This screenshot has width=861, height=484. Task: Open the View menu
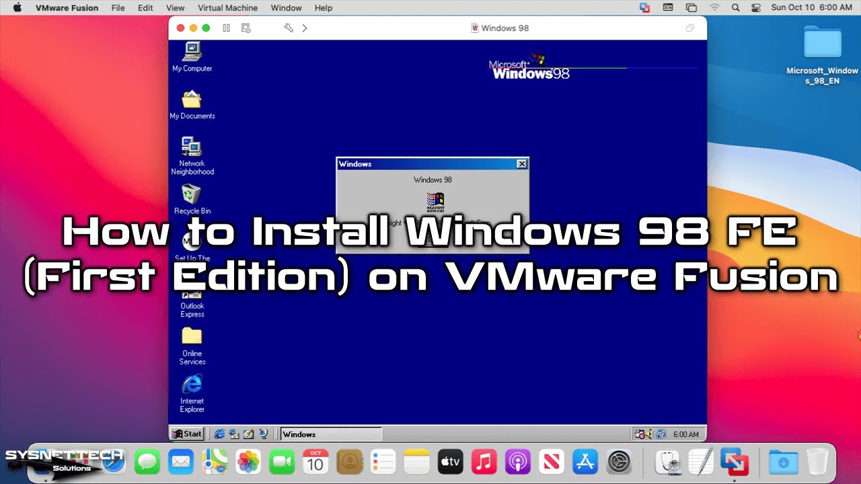point(175,7)
